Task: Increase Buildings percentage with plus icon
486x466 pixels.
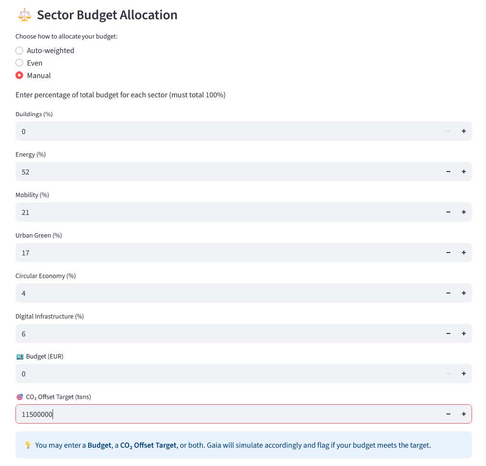Action: tap(464, 131)
